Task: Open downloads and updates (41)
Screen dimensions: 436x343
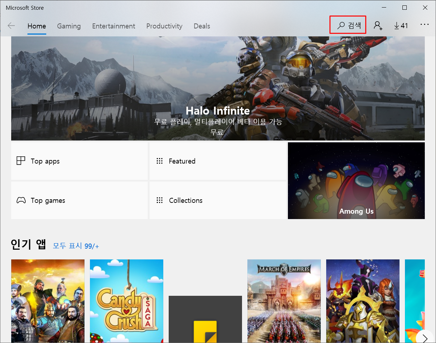Action: (x=401, y=26)
